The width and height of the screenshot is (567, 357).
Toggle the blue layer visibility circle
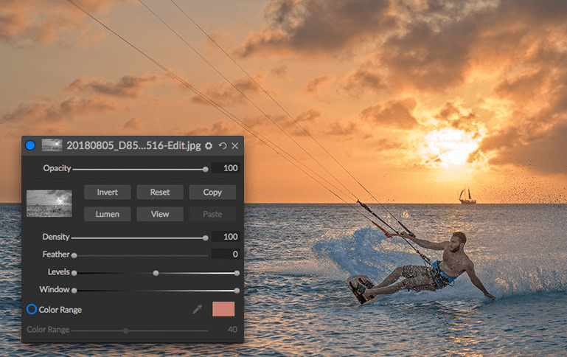click(x=30, y=145)
